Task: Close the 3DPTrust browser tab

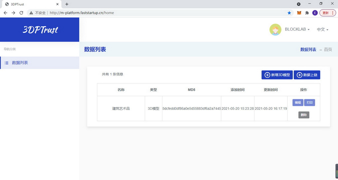Action: tap(57, 4)
